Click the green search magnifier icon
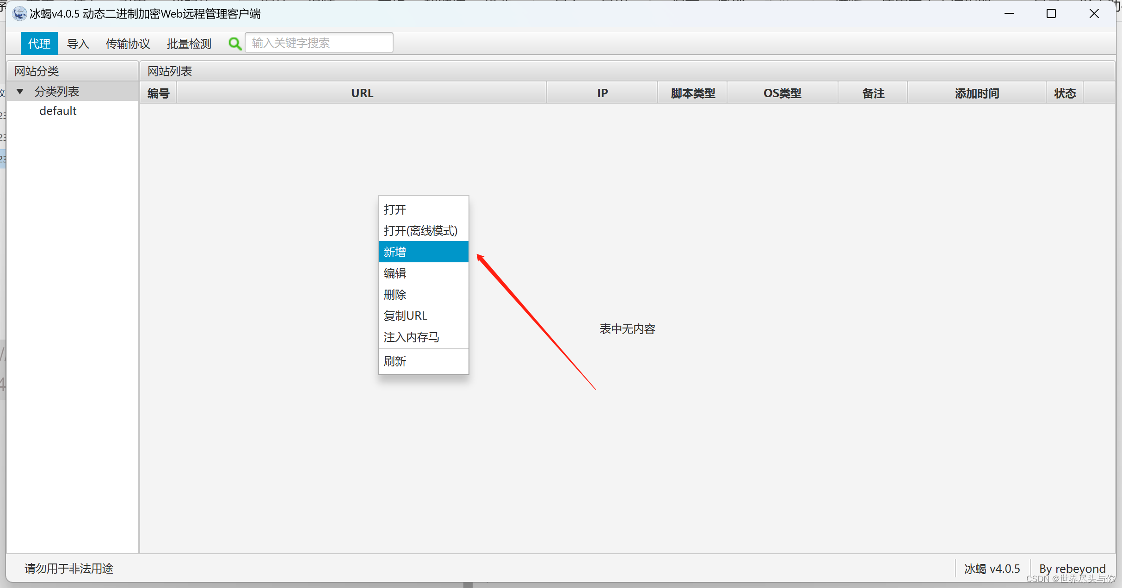This screenshot has width=1122, height=588. tap(235, 43)
